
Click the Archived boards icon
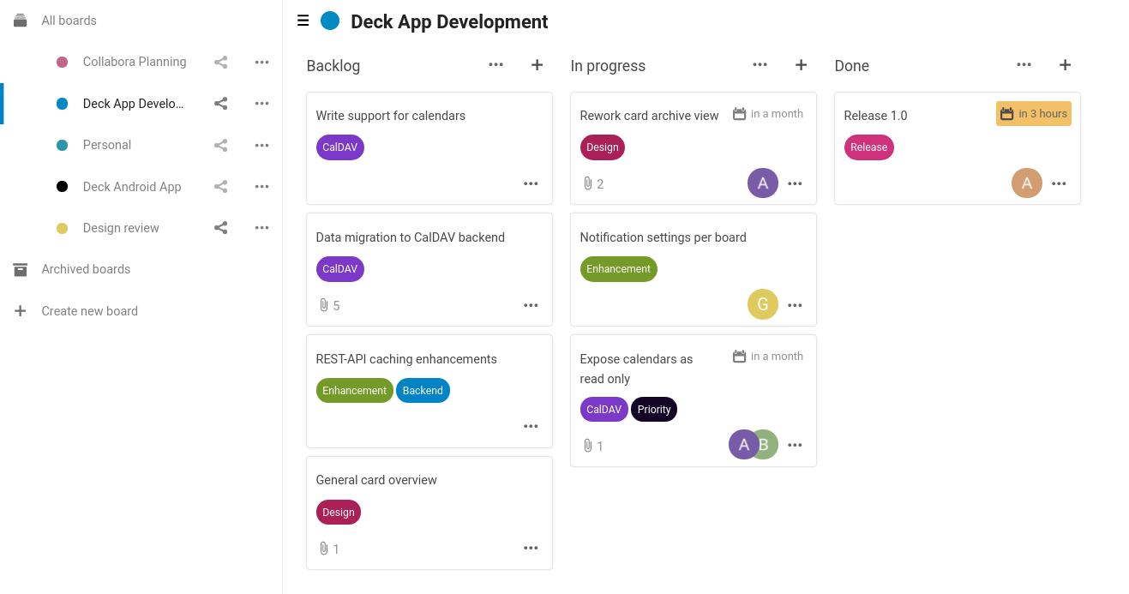coord(21,269)
